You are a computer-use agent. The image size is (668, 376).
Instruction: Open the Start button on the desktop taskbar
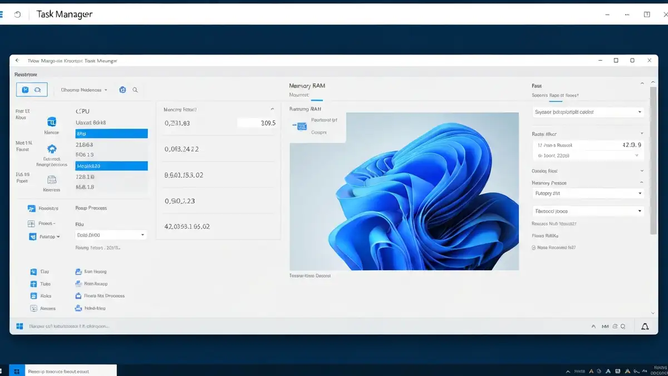[17, 371]
